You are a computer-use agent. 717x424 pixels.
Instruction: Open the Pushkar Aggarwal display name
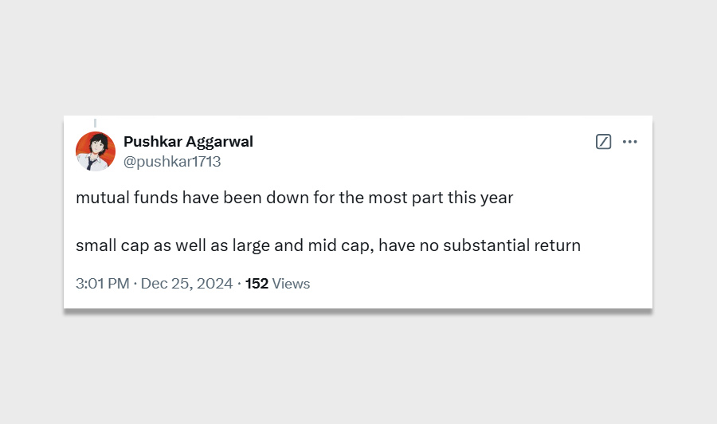point(188,142)
